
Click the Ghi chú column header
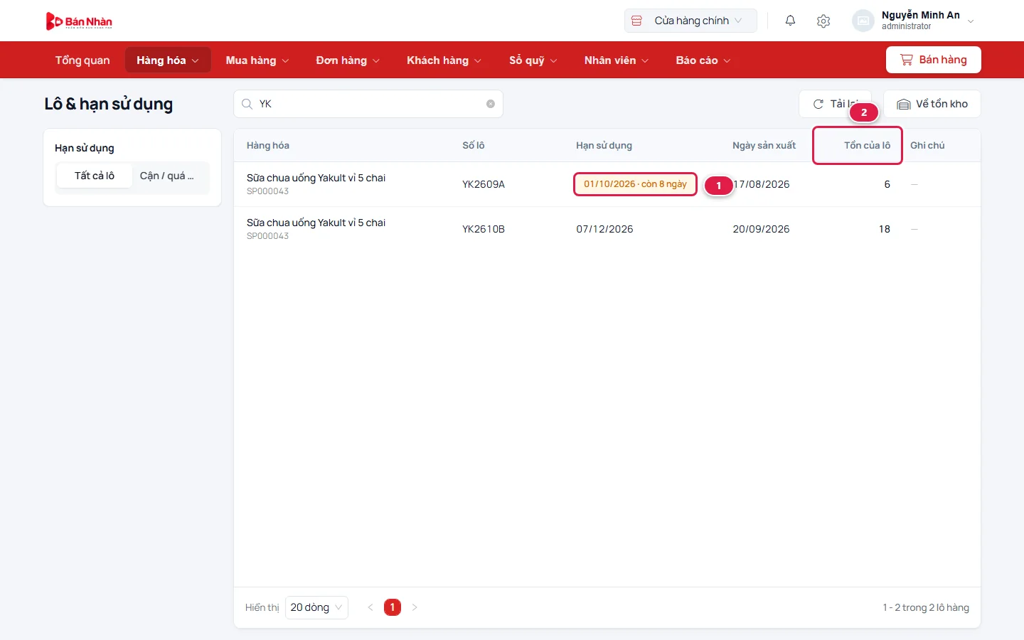pyautogui.click(x=927, y=145)
